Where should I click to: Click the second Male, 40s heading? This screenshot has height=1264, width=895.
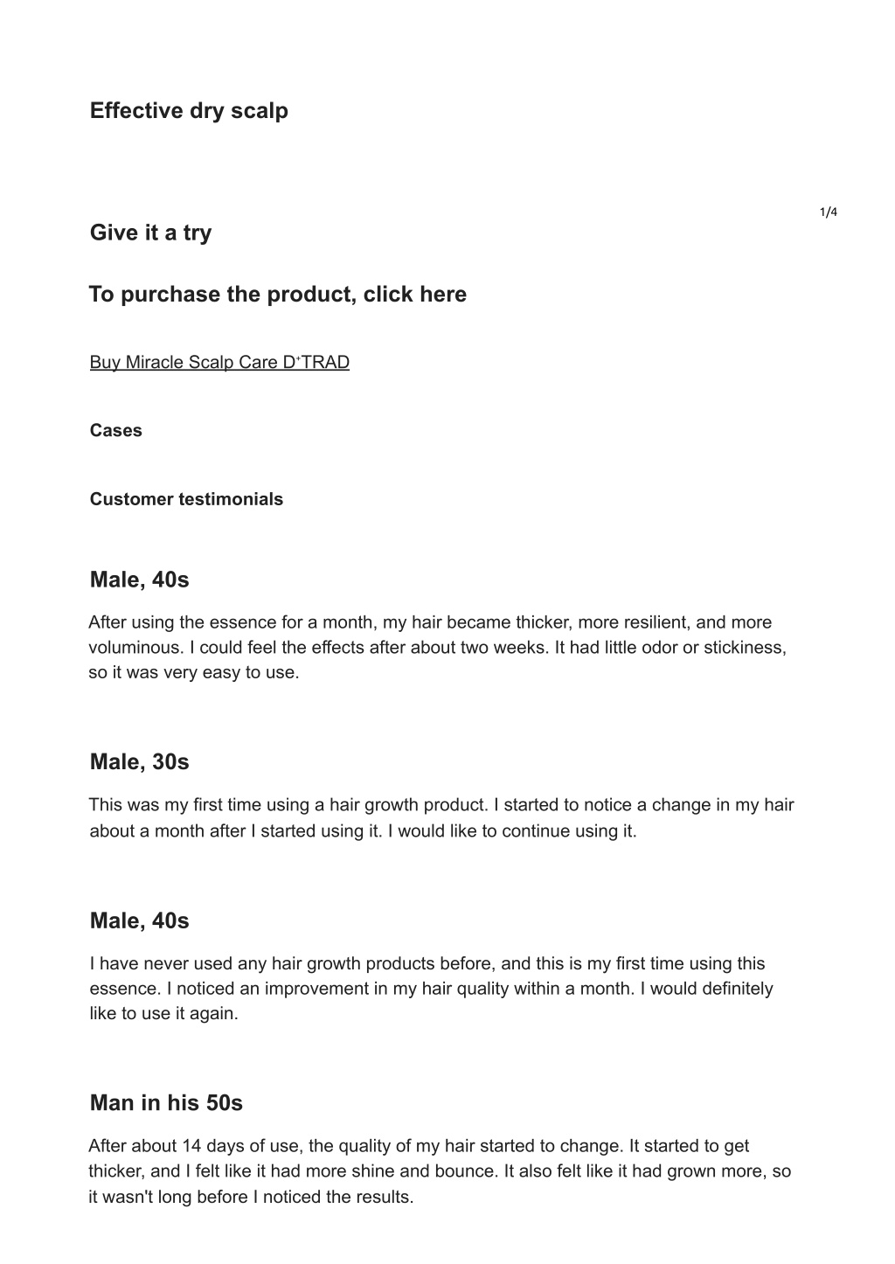pyautogui.click(x=139, y=921)
